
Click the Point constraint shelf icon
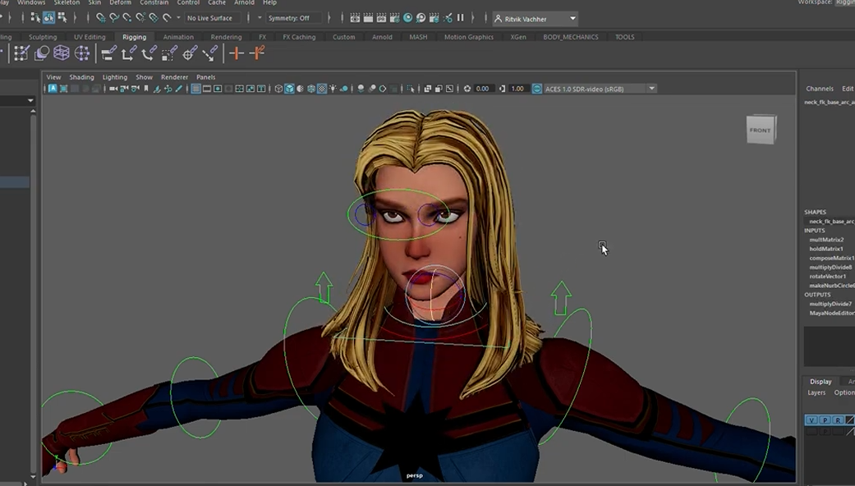pos(129,53)
